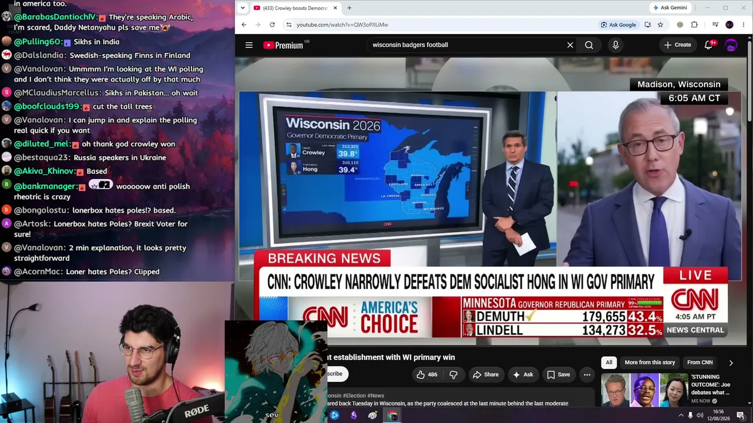Bookmark this page with the star
753x423 pixels.
[x=661, y=25]
